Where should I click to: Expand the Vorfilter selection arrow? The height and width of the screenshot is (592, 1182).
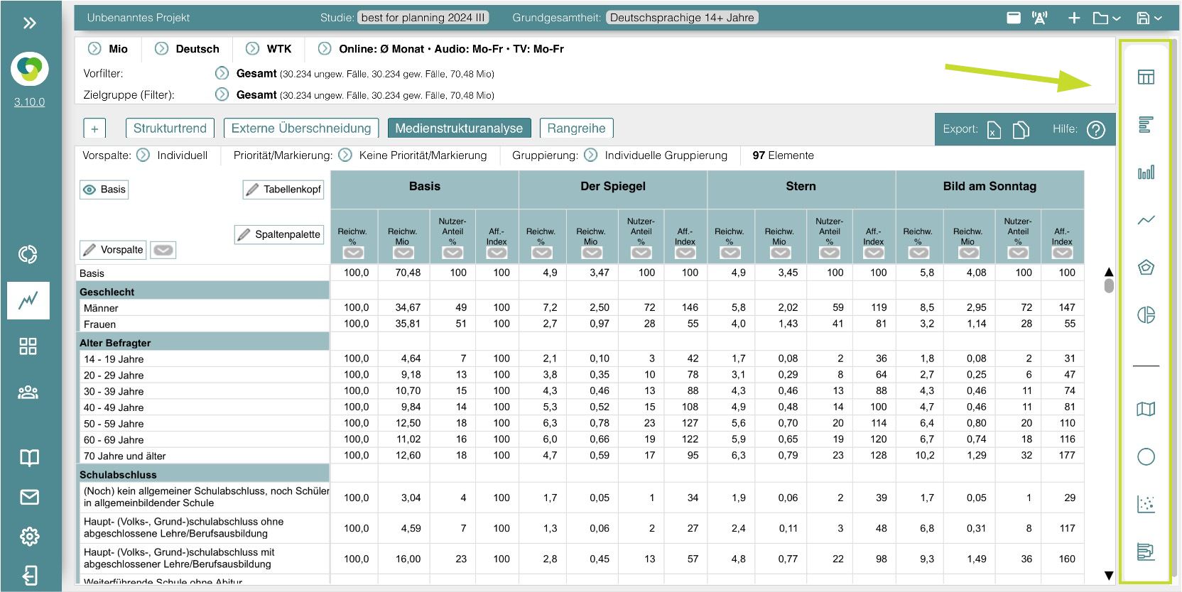pos(222,74)
